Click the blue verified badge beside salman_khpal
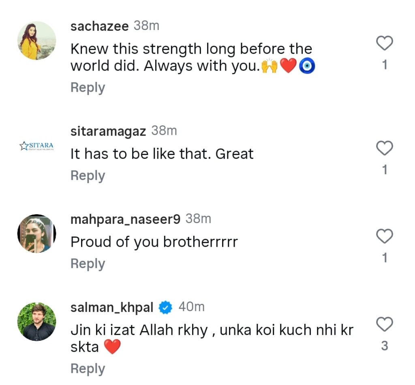 coord(165,307)
